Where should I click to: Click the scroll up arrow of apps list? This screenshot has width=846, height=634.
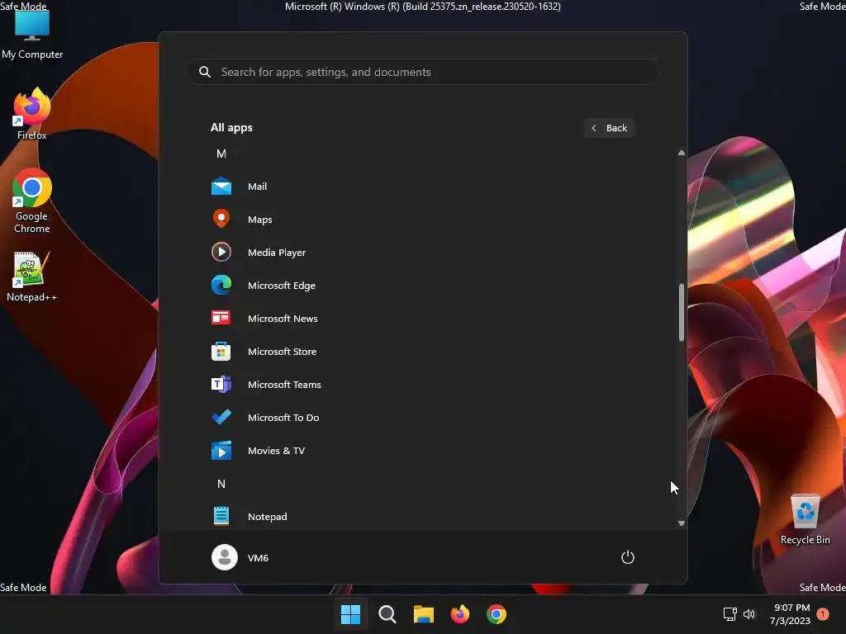coord(682,153)
